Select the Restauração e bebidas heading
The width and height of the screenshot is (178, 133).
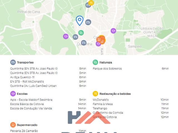115,94
